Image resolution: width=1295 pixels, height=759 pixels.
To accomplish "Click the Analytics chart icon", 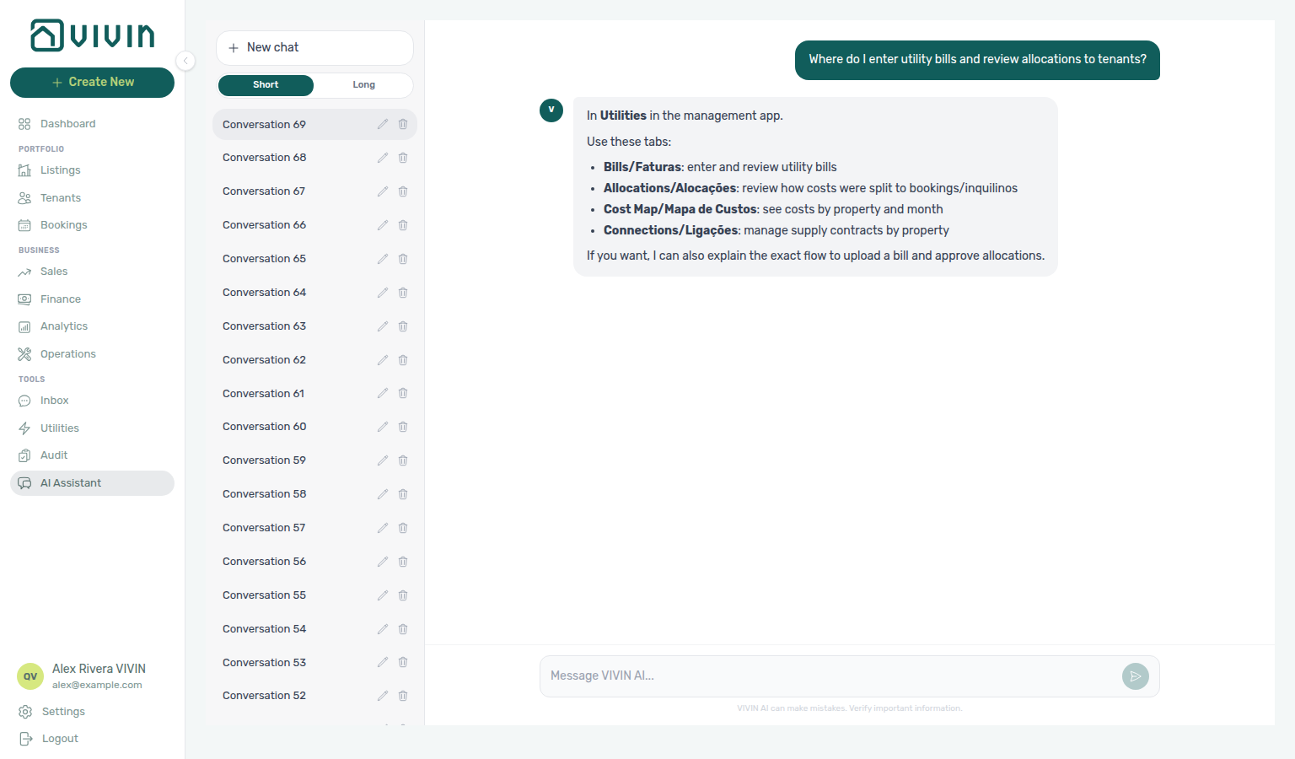I will [24, 326].
